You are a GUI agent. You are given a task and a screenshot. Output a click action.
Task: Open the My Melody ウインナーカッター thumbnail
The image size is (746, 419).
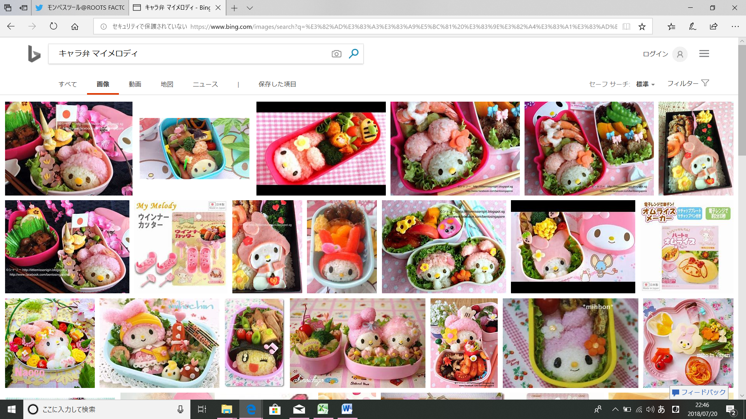[x=181, y=246]
